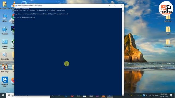Select the New folder icon on desktop

pos(168,43)
